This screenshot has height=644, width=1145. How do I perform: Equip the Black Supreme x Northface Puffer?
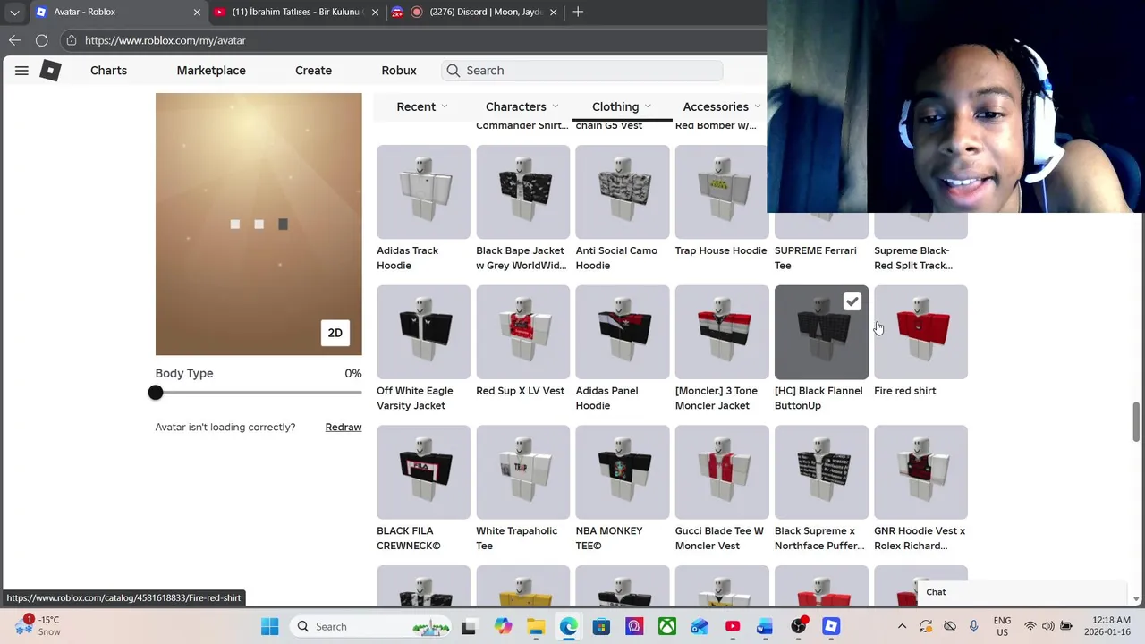coord(821,472)
